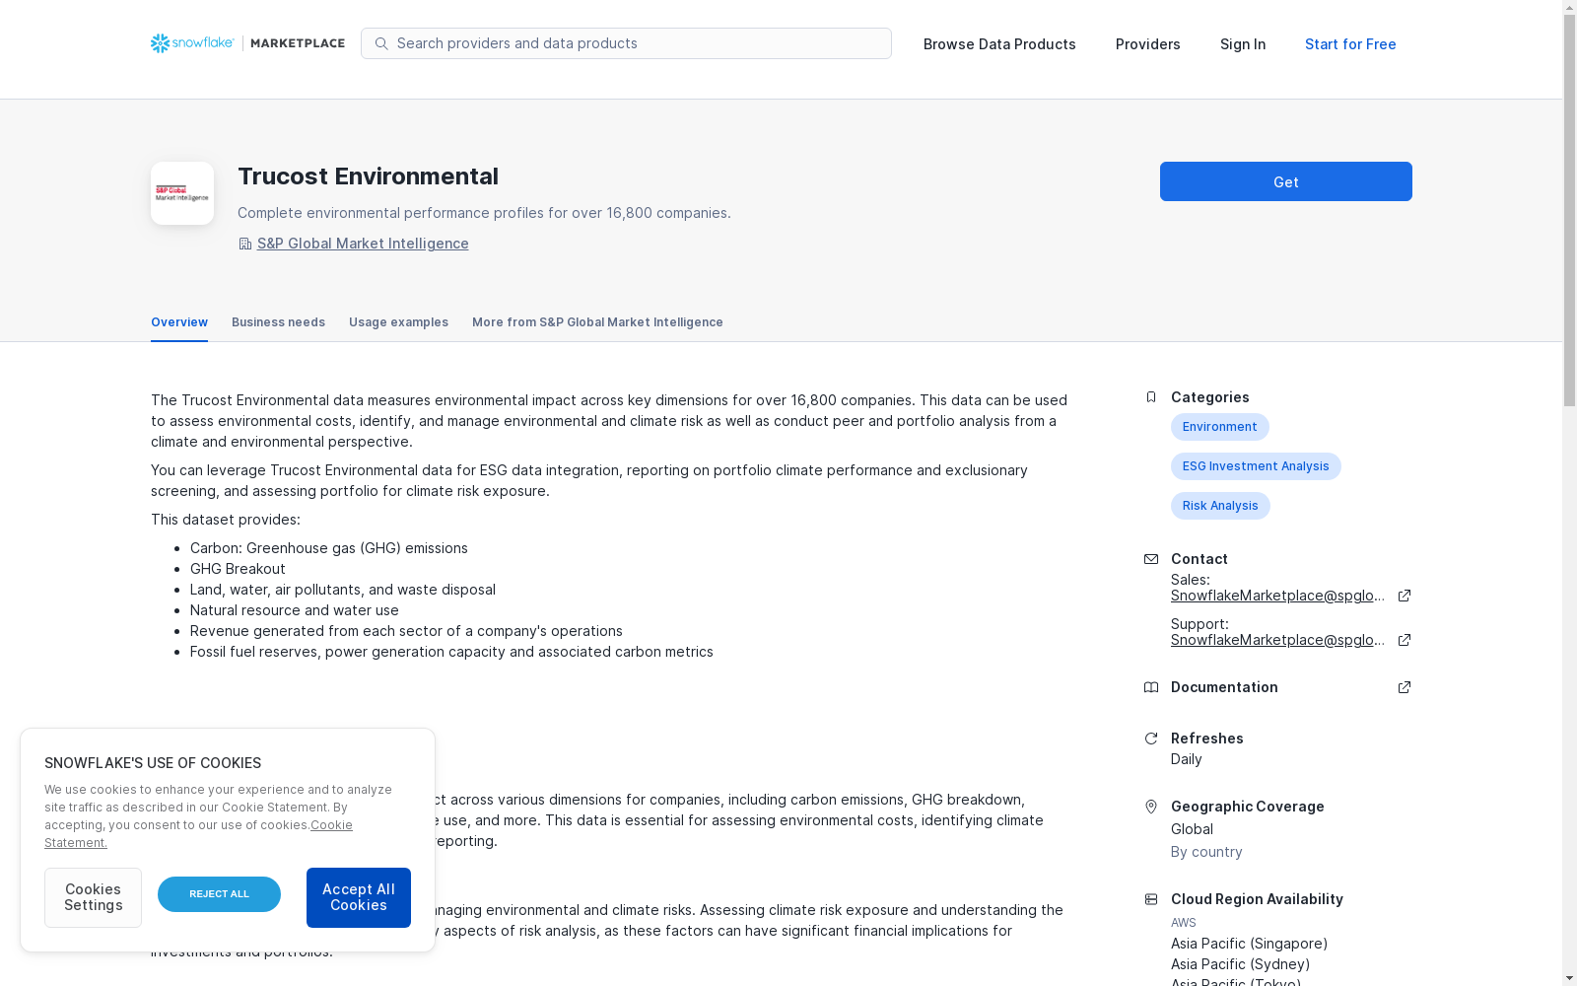
Task: Focus the search providers and data products field
Action: coord(626,43)
